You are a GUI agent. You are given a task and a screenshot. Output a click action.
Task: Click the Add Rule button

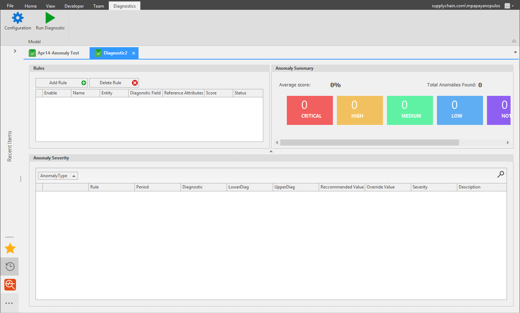[61, 83]
